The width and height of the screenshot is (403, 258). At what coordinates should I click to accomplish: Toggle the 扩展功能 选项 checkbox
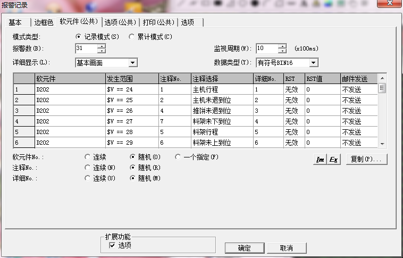coord(112,245)
